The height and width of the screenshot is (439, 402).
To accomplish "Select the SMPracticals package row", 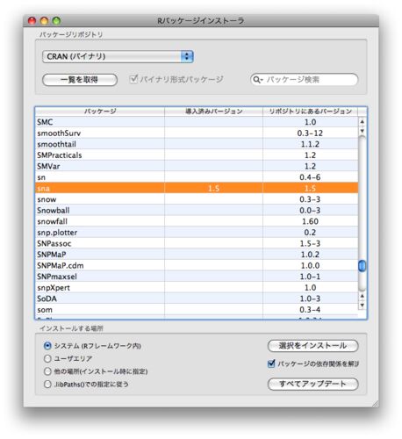I will pyautogui.click(x=197, y=155).
